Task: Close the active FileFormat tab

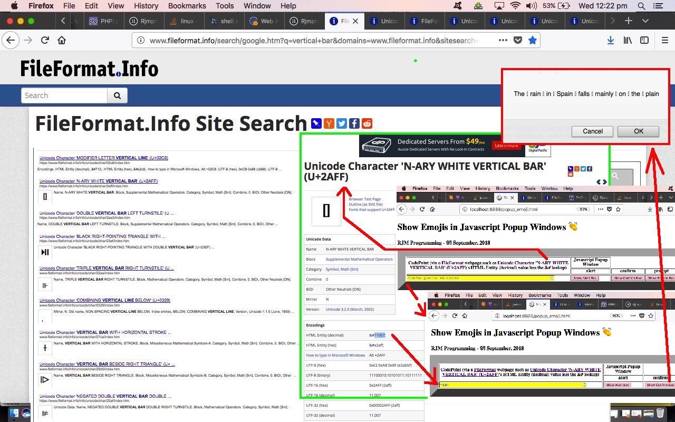Action: pos(355,21)
